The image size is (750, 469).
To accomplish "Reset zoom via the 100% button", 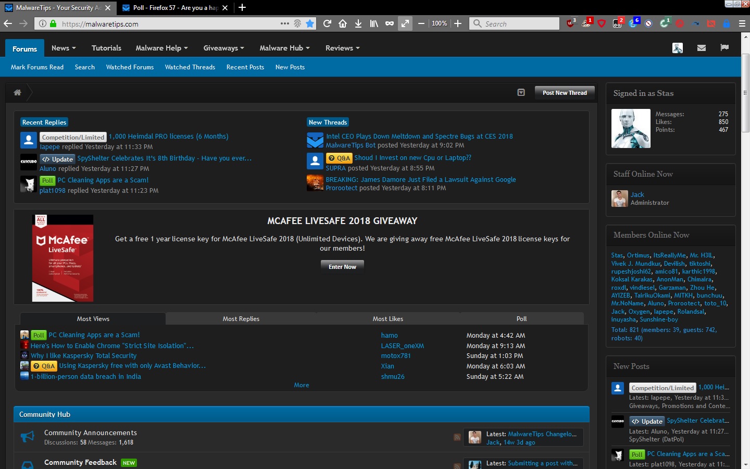I will [439, 23].
